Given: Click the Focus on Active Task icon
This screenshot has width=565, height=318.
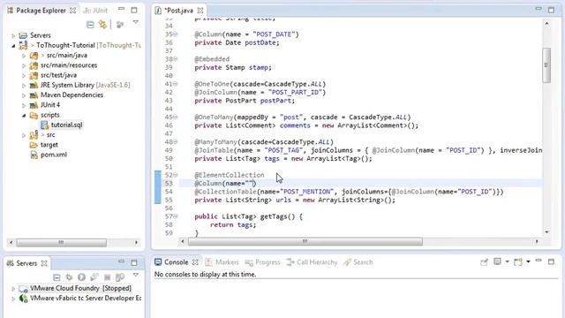Looking at the screenshot, I should click(120, 24).
